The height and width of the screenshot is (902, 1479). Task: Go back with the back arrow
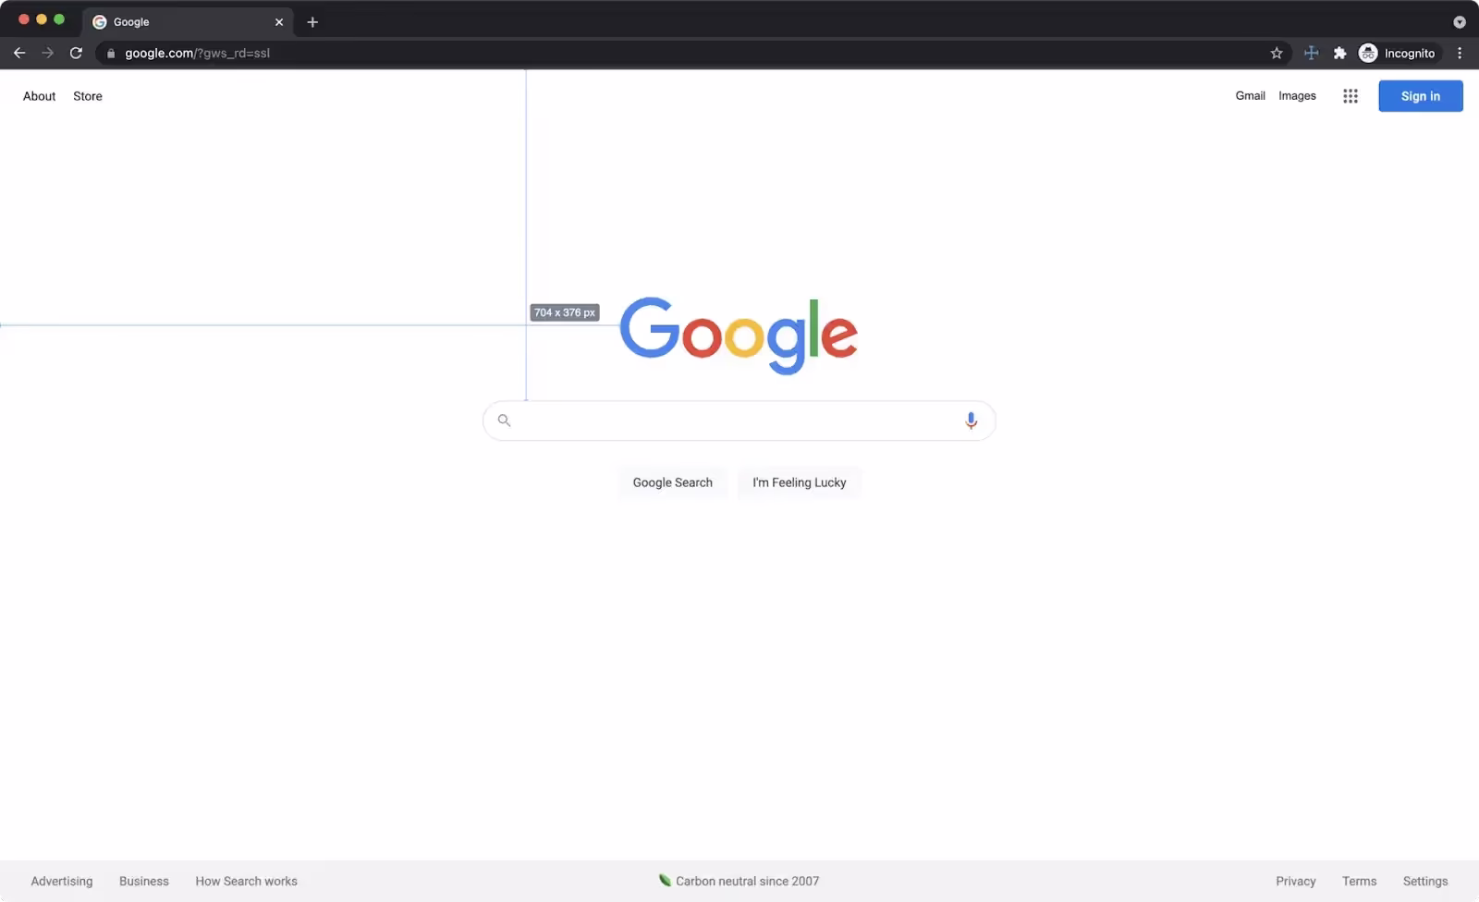point(19,54)
